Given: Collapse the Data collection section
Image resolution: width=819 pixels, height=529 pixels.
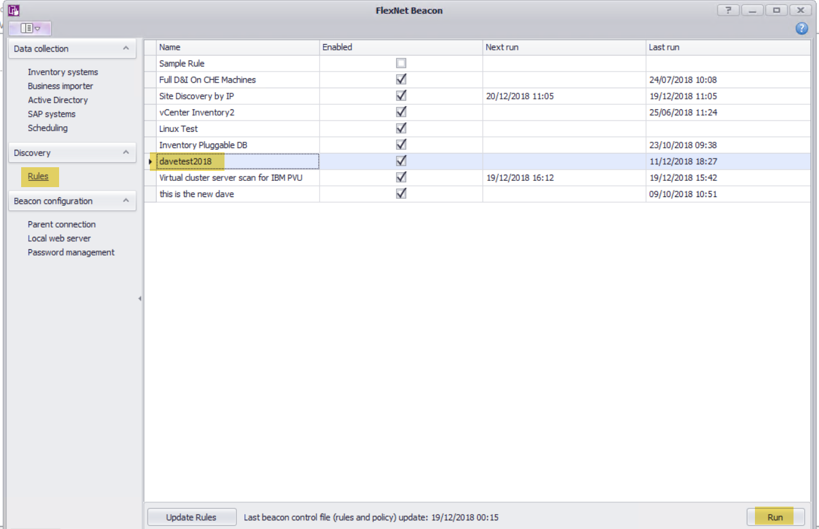Looking at the screenshot, I should [x=126, y=48].
